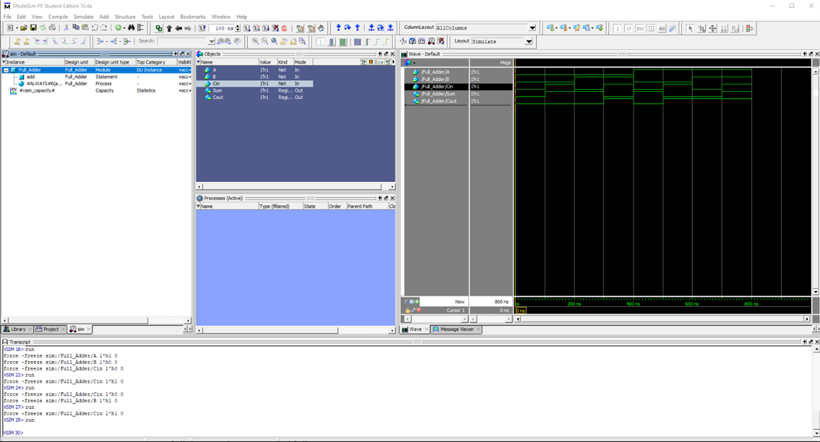Open the ColumnLayout AllColumns dropdown
Screen dimensions: 820x442
point(532,28)
